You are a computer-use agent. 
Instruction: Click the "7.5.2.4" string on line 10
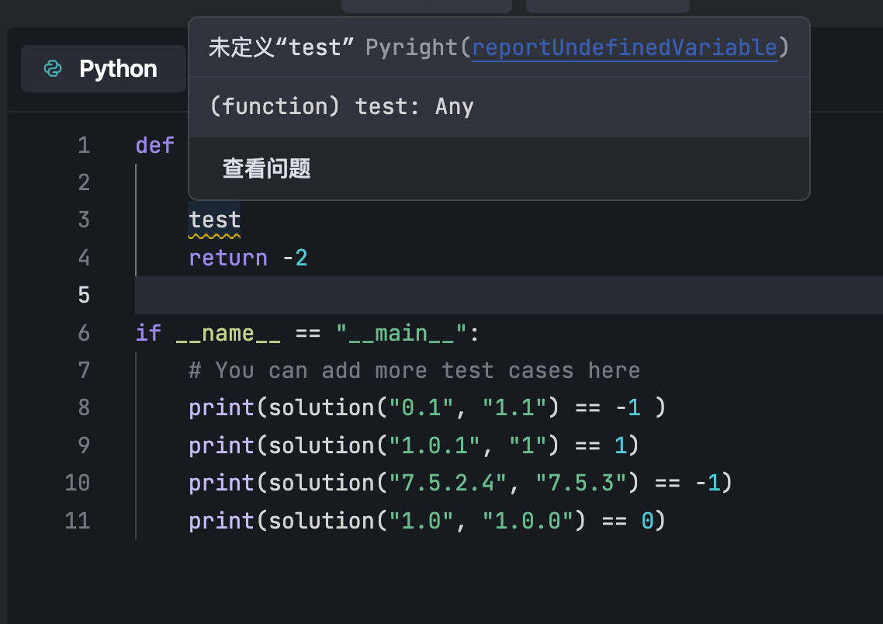[448, 483]
